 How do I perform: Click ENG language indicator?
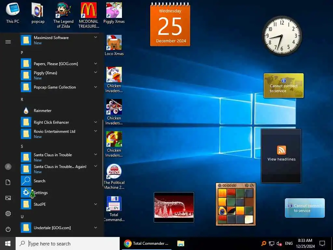[x=289, y=243]
